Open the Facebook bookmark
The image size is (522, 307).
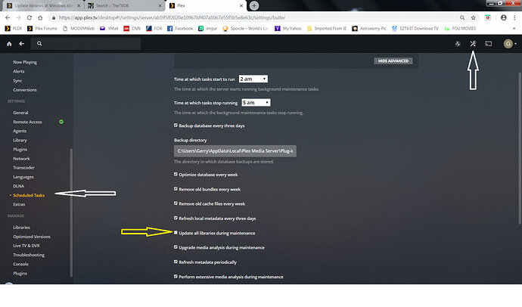180,29
